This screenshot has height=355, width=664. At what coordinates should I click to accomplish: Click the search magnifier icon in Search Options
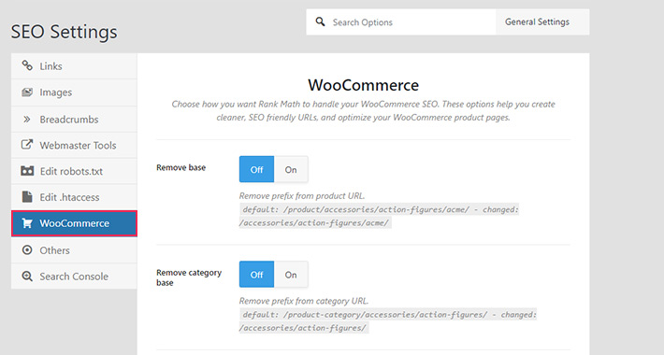click(321, 21)
